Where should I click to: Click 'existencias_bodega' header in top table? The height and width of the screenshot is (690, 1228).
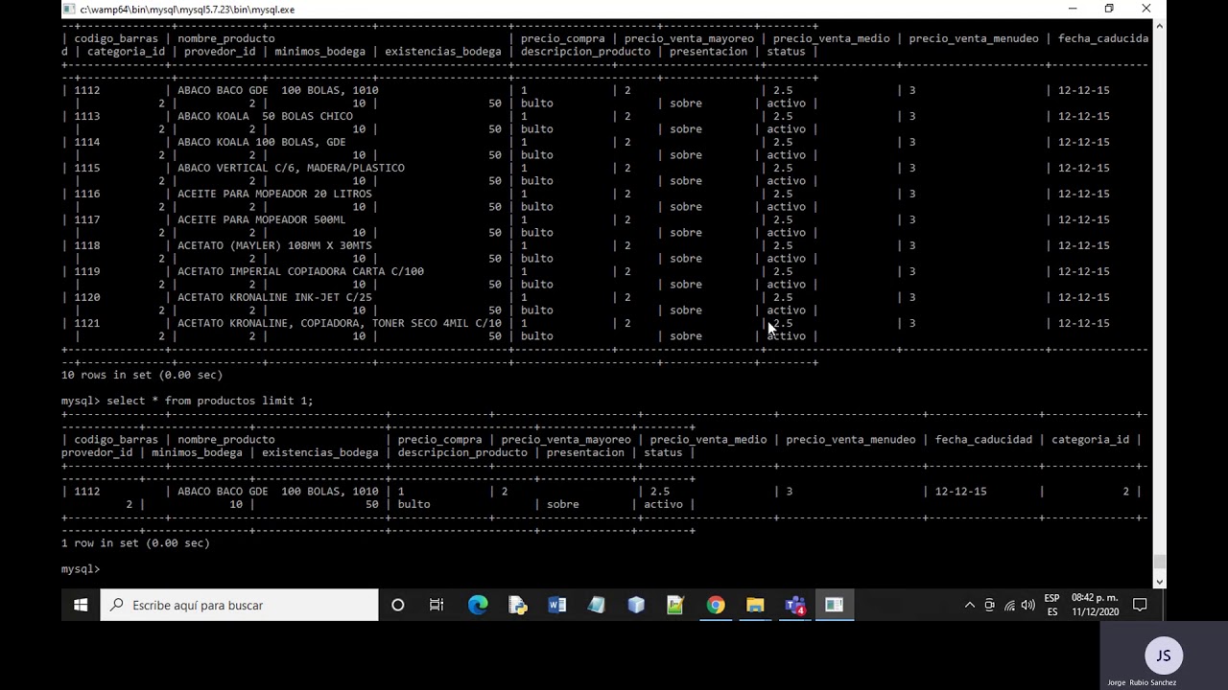click(443, 51)
